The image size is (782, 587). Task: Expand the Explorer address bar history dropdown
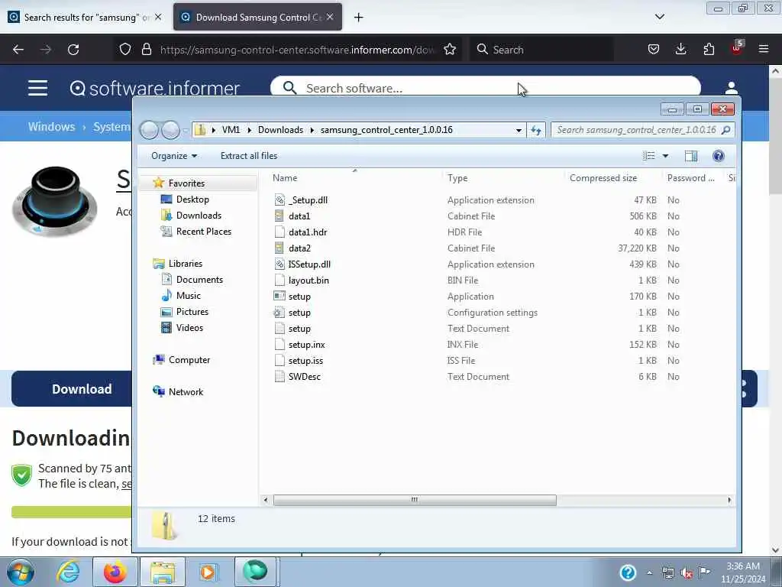coord(519,130)
